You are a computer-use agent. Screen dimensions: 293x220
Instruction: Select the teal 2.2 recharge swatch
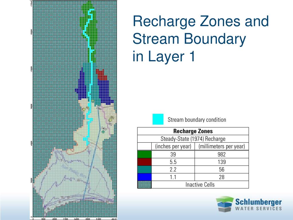[x=144, y=170]
